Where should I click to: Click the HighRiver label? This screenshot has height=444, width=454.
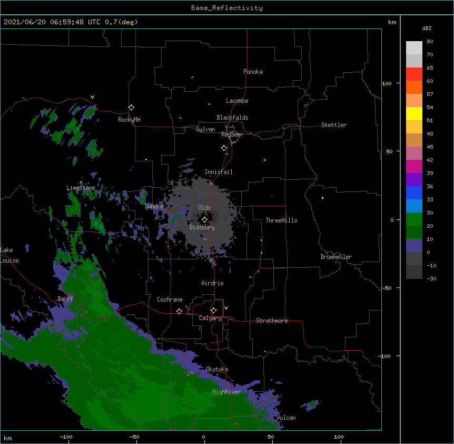226,392
